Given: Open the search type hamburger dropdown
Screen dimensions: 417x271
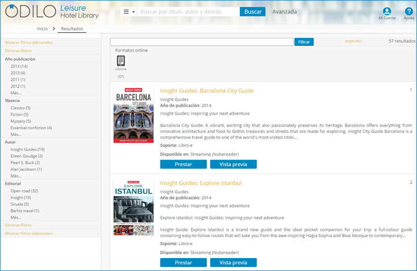Looking at the screenshot, I should [129, 11].
